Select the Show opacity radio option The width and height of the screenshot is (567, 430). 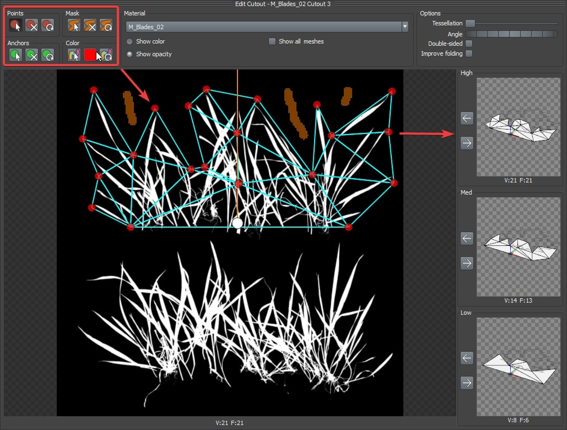click(129, 54)
